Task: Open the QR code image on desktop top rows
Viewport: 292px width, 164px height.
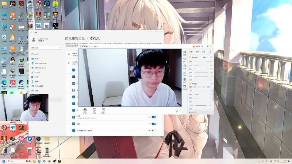Action: pos(47,26)
